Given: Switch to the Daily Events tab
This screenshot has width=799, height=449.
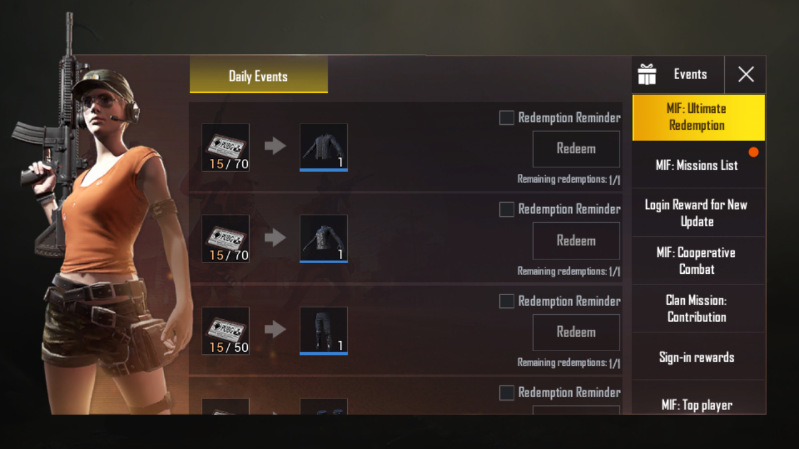Looking at the screenshot, I should point(258,75).
